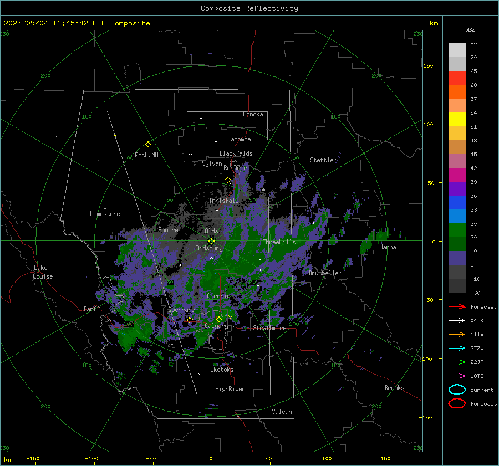
Task: Click the Banff map label
Action: [91, 309]
